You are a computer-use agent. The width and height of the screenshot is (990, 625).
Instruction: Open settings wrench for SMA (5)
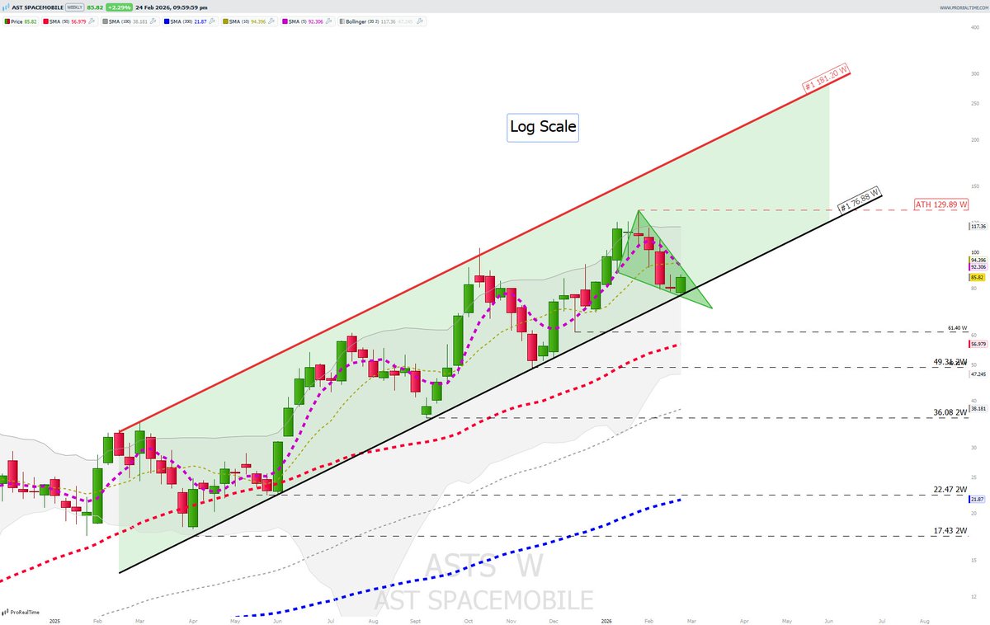pyautogui.click(x=329, y=21)
